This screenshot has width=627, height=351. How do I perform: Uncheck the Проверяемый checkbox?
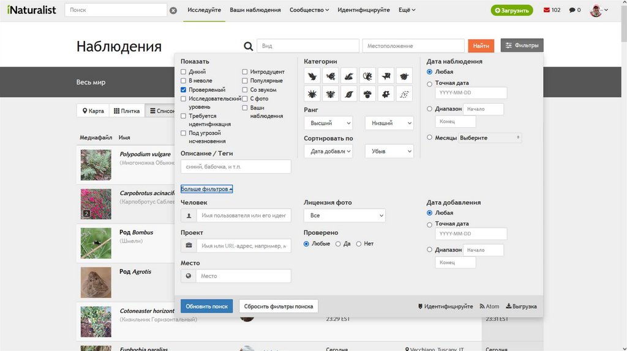tap(183, 90)
